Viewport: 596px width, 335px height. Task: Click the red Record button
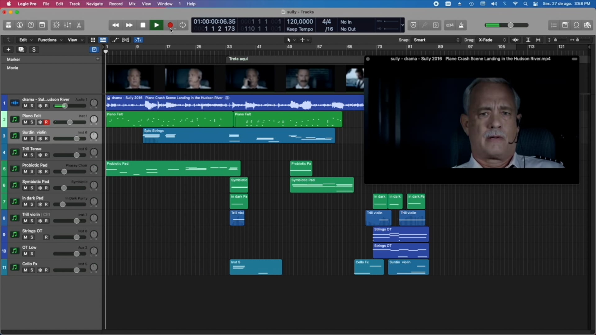coord(170,25)
